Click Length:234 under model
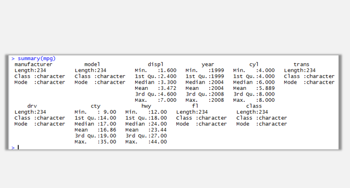The height and width of the screenshot is (188, 350). [x=90, y=70]
